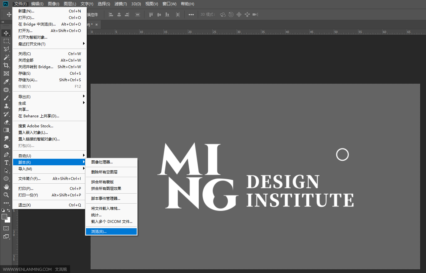
Task: Select the Crop tool
Action: (x=6, y=65)
